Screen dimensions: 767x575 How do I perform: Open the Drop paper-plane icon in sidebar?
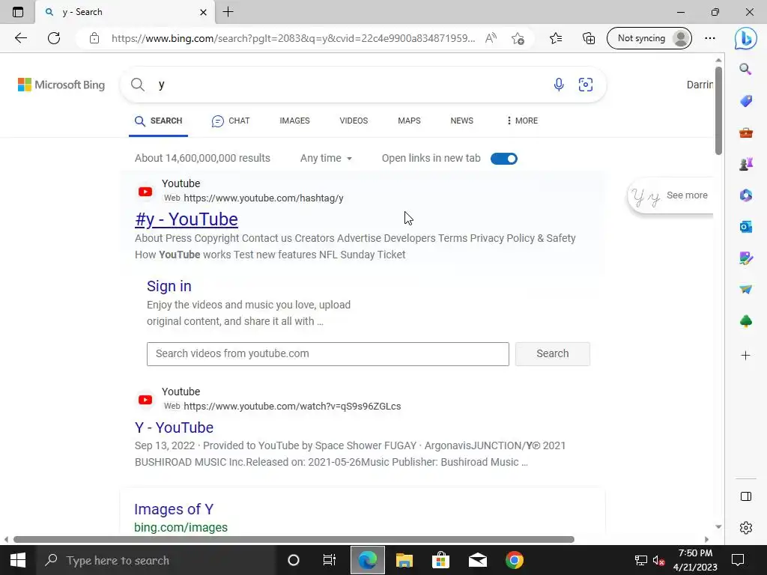(745, 290)
